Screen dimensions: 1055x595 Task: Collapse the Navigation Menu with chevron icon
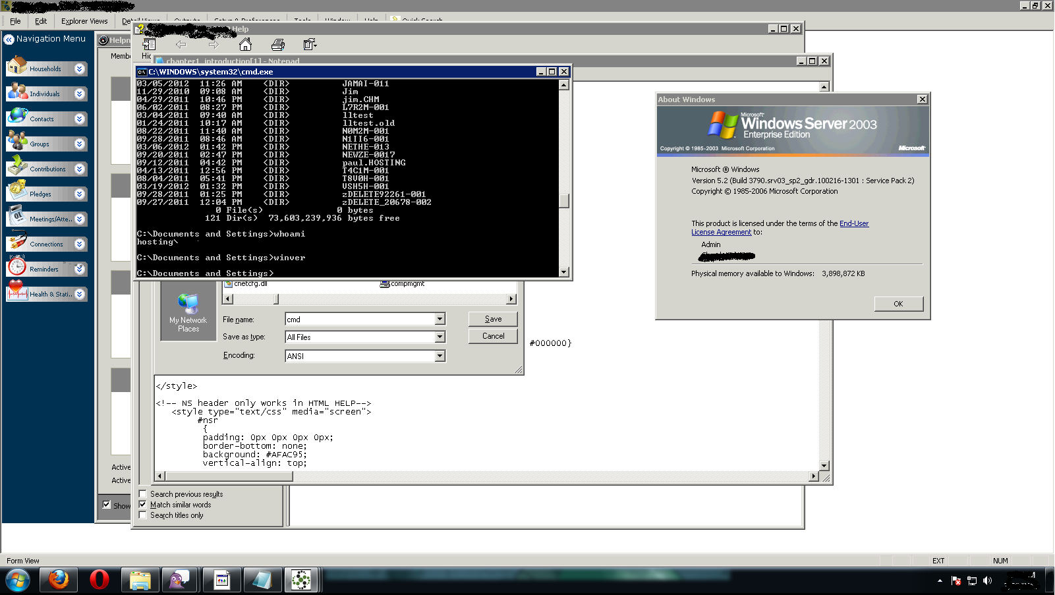9,40
